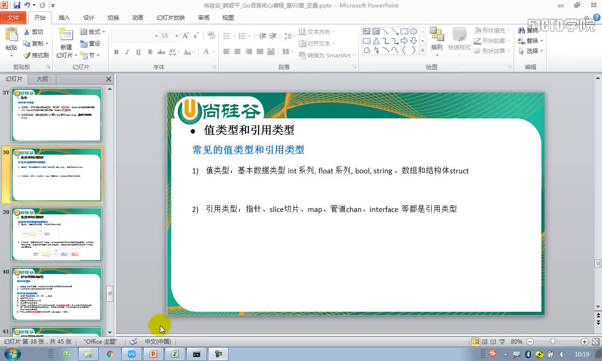This screenshot has width=602, height=361.
Task: Switch to the Slide Show (幻灯片放映) tab
Action: (171, 18)
